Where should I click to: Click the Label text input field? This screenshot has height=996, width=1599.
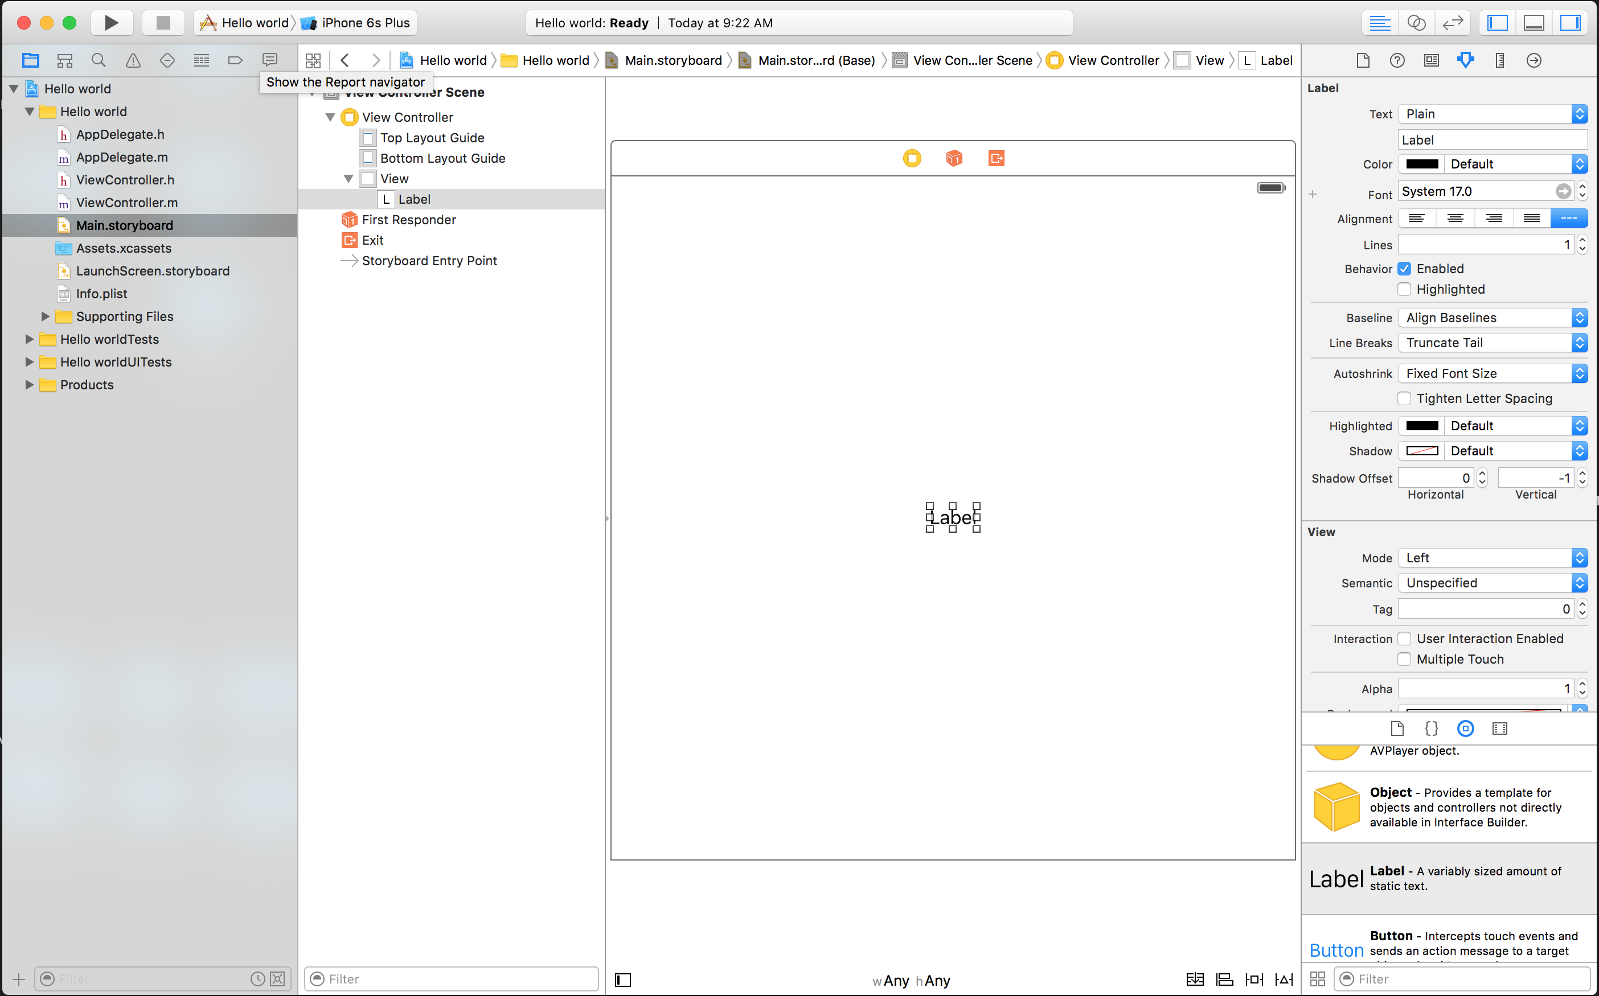click(x=1492, y=139)
